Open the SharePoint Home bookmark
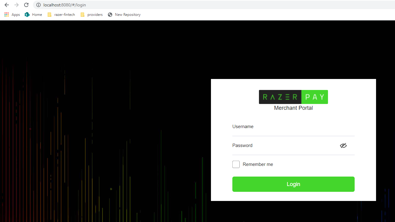The width and height of the screenshot is (395, 222). (x=33, y=15)
